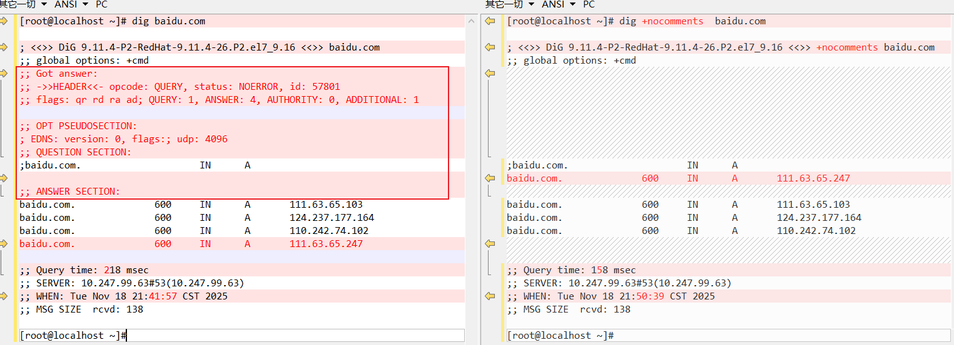Click 124.237.177.164 in the right pane
The image size is (954, 345).
coord(819,218)
